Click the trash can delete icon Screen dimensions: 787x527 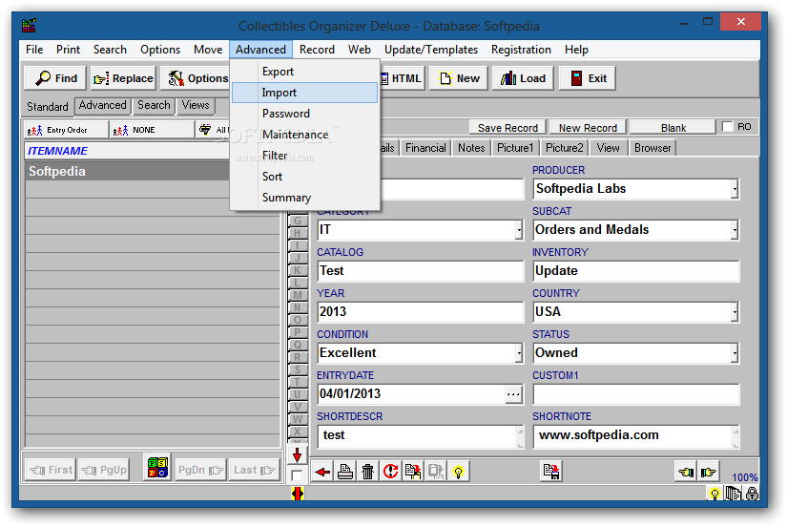(368, 472)
